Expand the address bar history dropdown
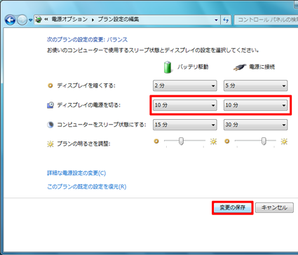This screenshot has height=255, width=298. point(216,20)
